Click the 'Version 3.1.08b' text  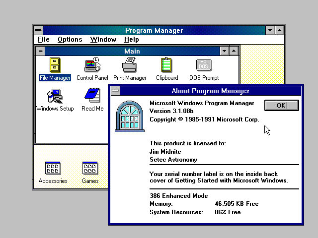[x=171, y=111]
